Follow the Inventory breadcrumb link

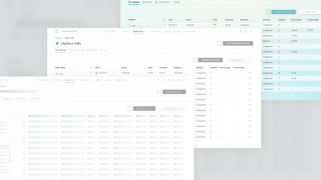point(58,38)
